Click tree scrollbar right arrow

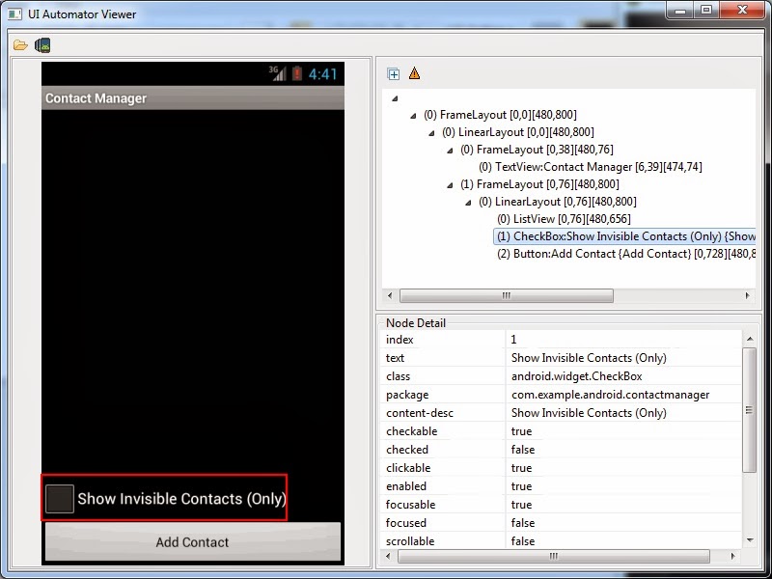pos(747,295)
